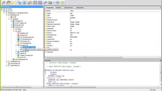This screenshot has height=91, width=162.
Task: Switch to the Properties tab
Action: 50,8
